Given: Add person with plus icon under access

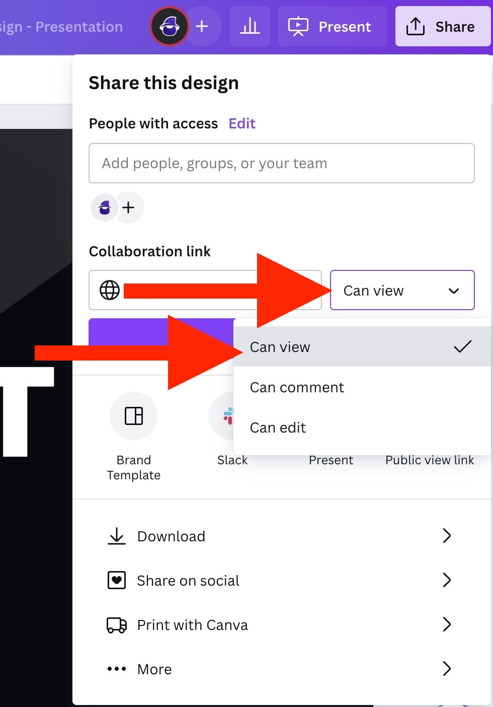Looking at the screenshot, I should [x=129, y=207].
